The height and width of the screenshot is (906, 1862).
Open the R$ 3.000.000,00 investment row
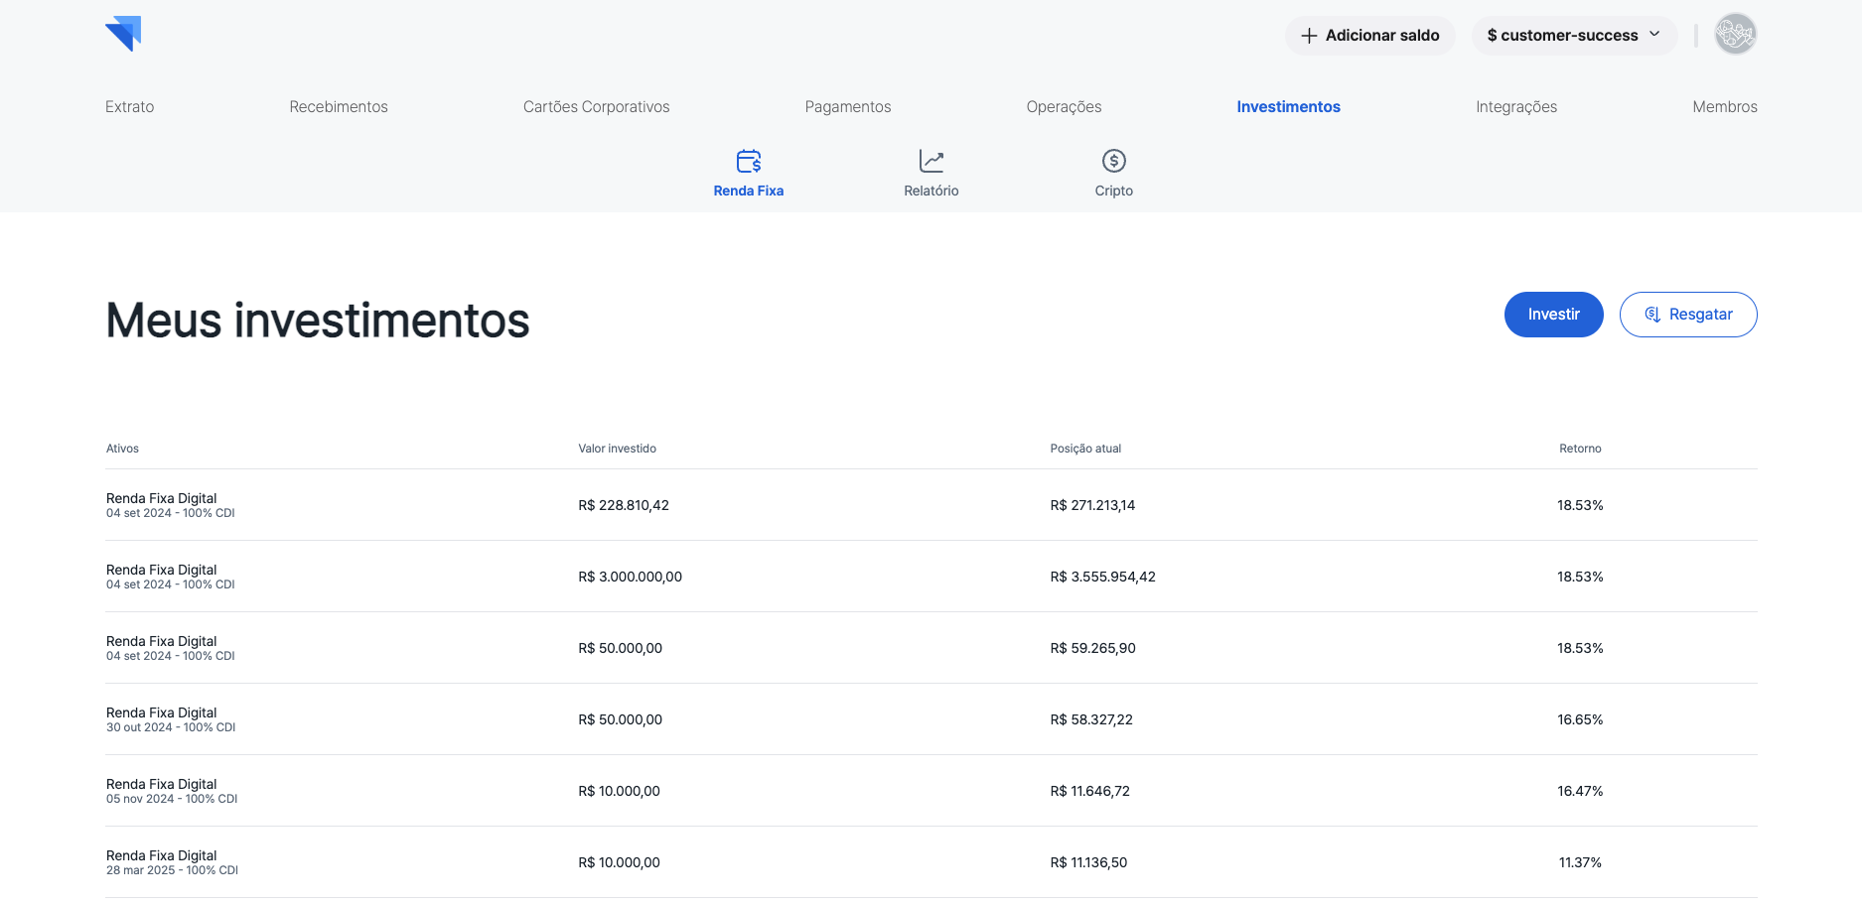click(x=630, y=577)
